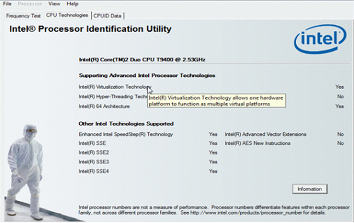Screen dimensions: 354x223
Task: Click Intel(R) Virtualization Technology label
Action: (115, 87)
